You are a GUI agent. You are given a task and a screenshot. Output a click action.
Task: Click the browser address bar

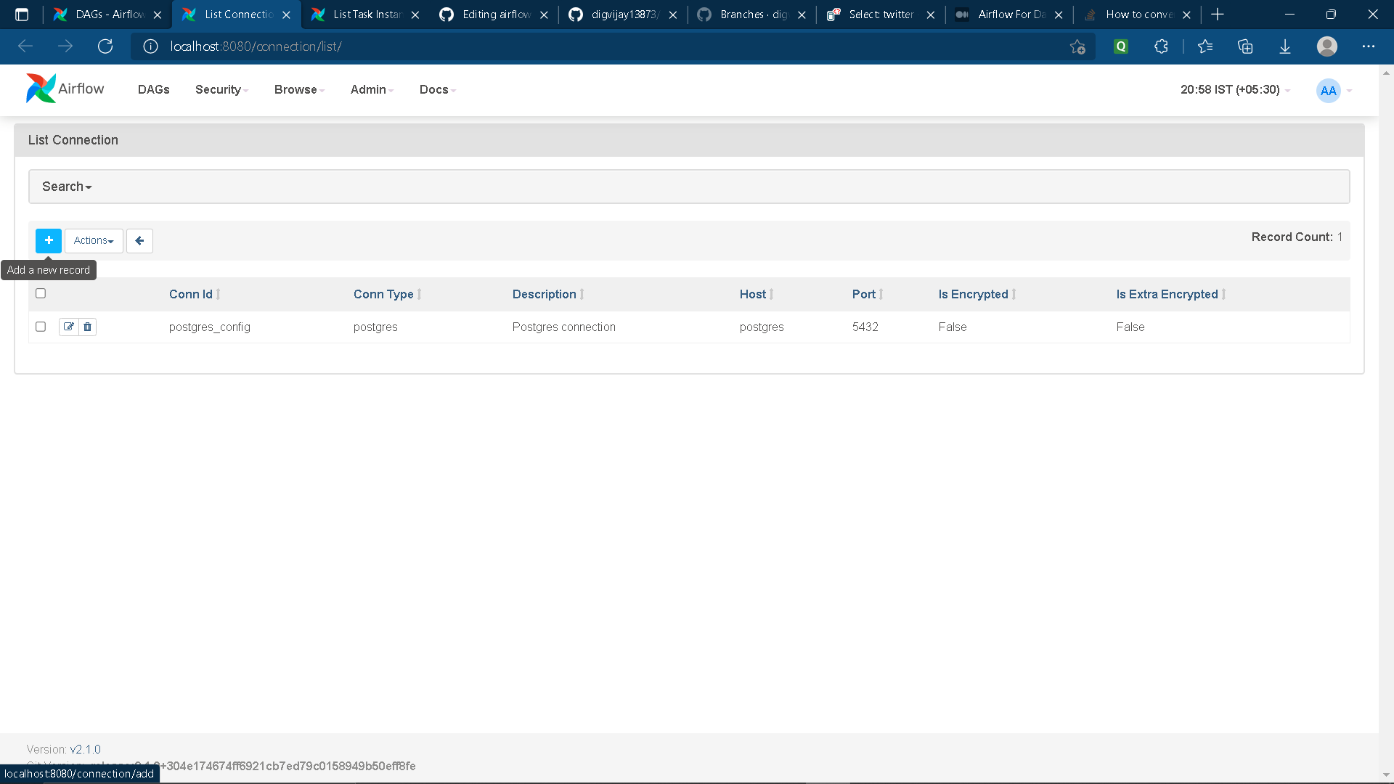click(508, 46)
